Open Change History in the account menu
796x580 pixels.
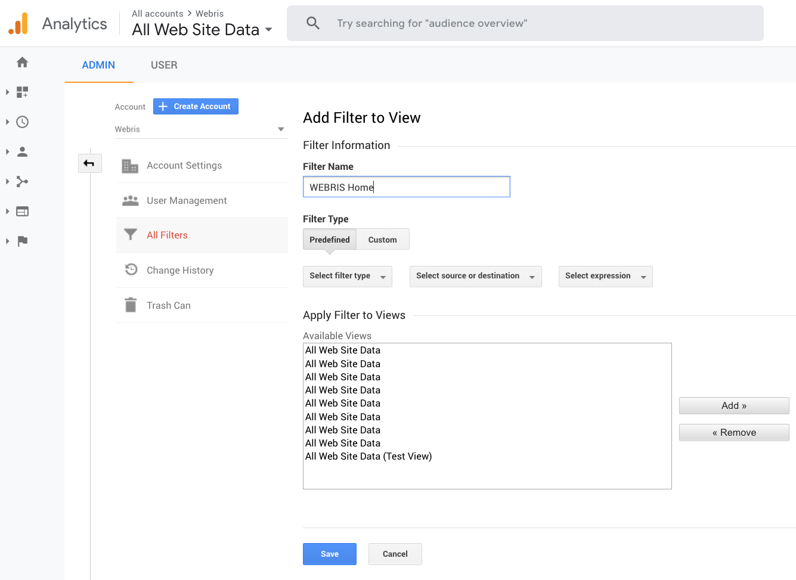pos(180,271)
